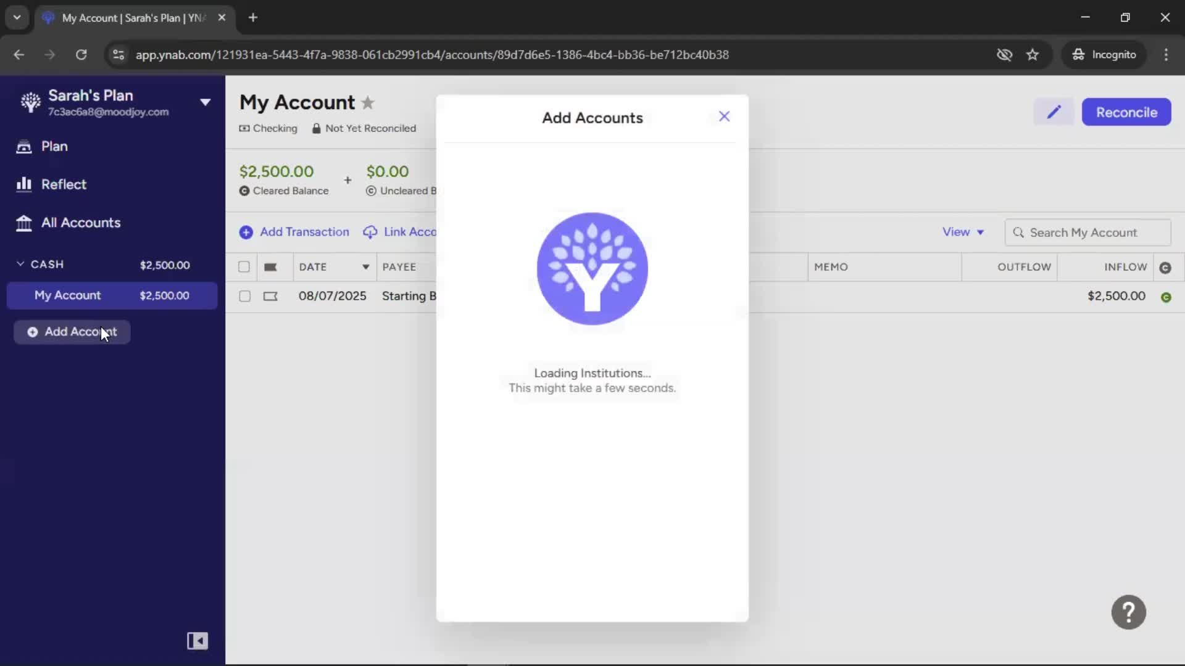Open a new browser tab
This screenshot has height=666, width=1185.
[253, 18]
